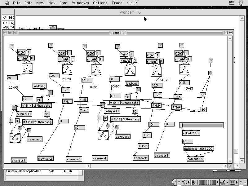
Task: Click the number box above makenote
Action: coord(188,141)
